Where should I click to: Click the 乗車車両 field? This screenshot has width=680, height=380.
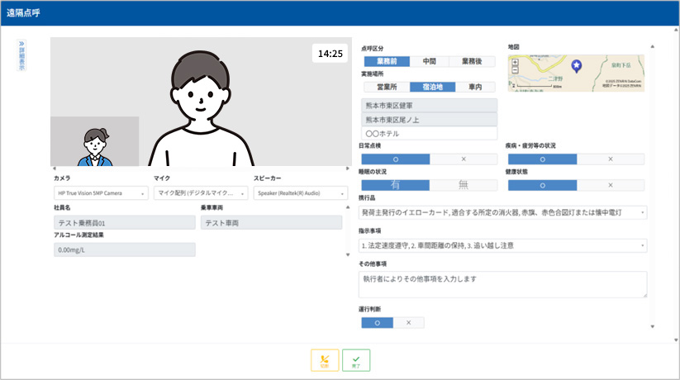(x=272, y=223)
